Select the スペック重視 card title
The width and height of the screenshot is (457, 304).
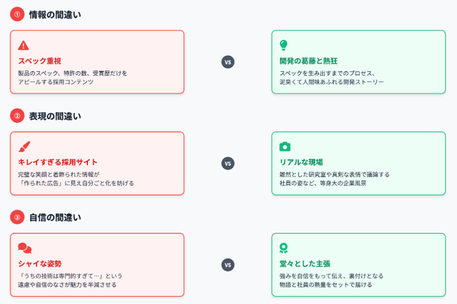coord(39,61)
